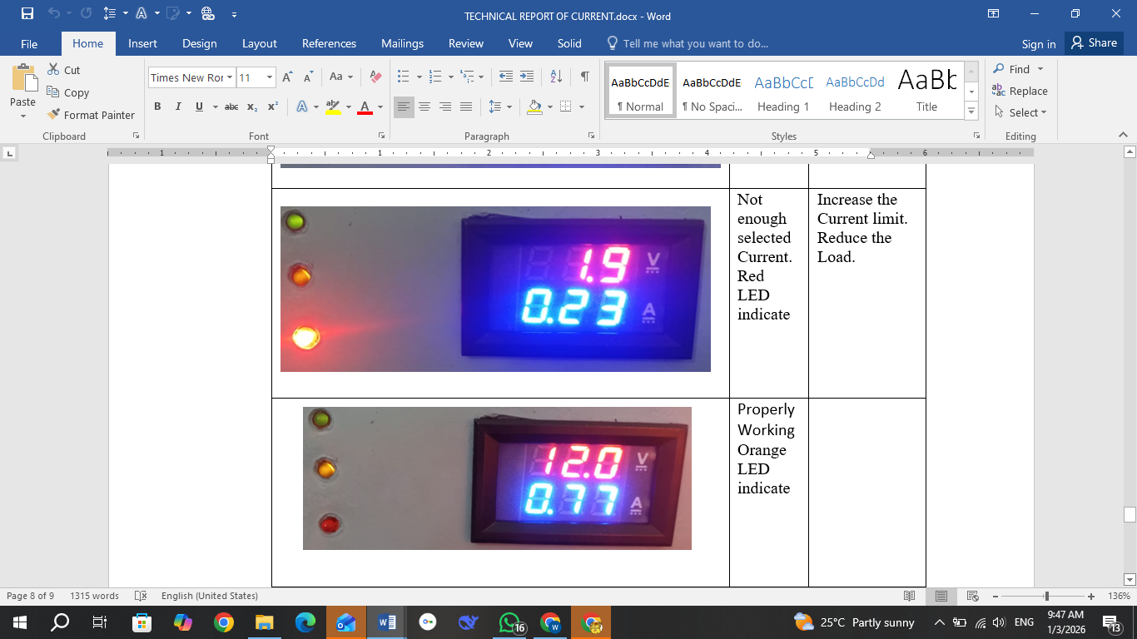Toggle numbered list formatting
The width and height of the screenshot is (1137, 639).
(435, 77)
